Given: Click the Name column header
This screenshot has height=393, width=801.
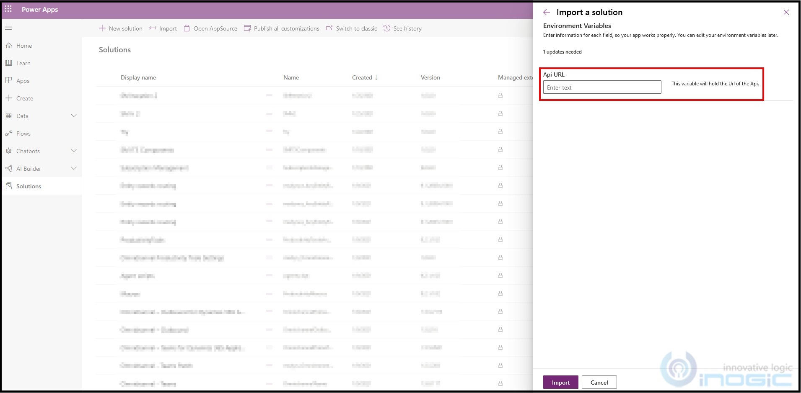Looking at the screenshot, I should tap(291, 77).
